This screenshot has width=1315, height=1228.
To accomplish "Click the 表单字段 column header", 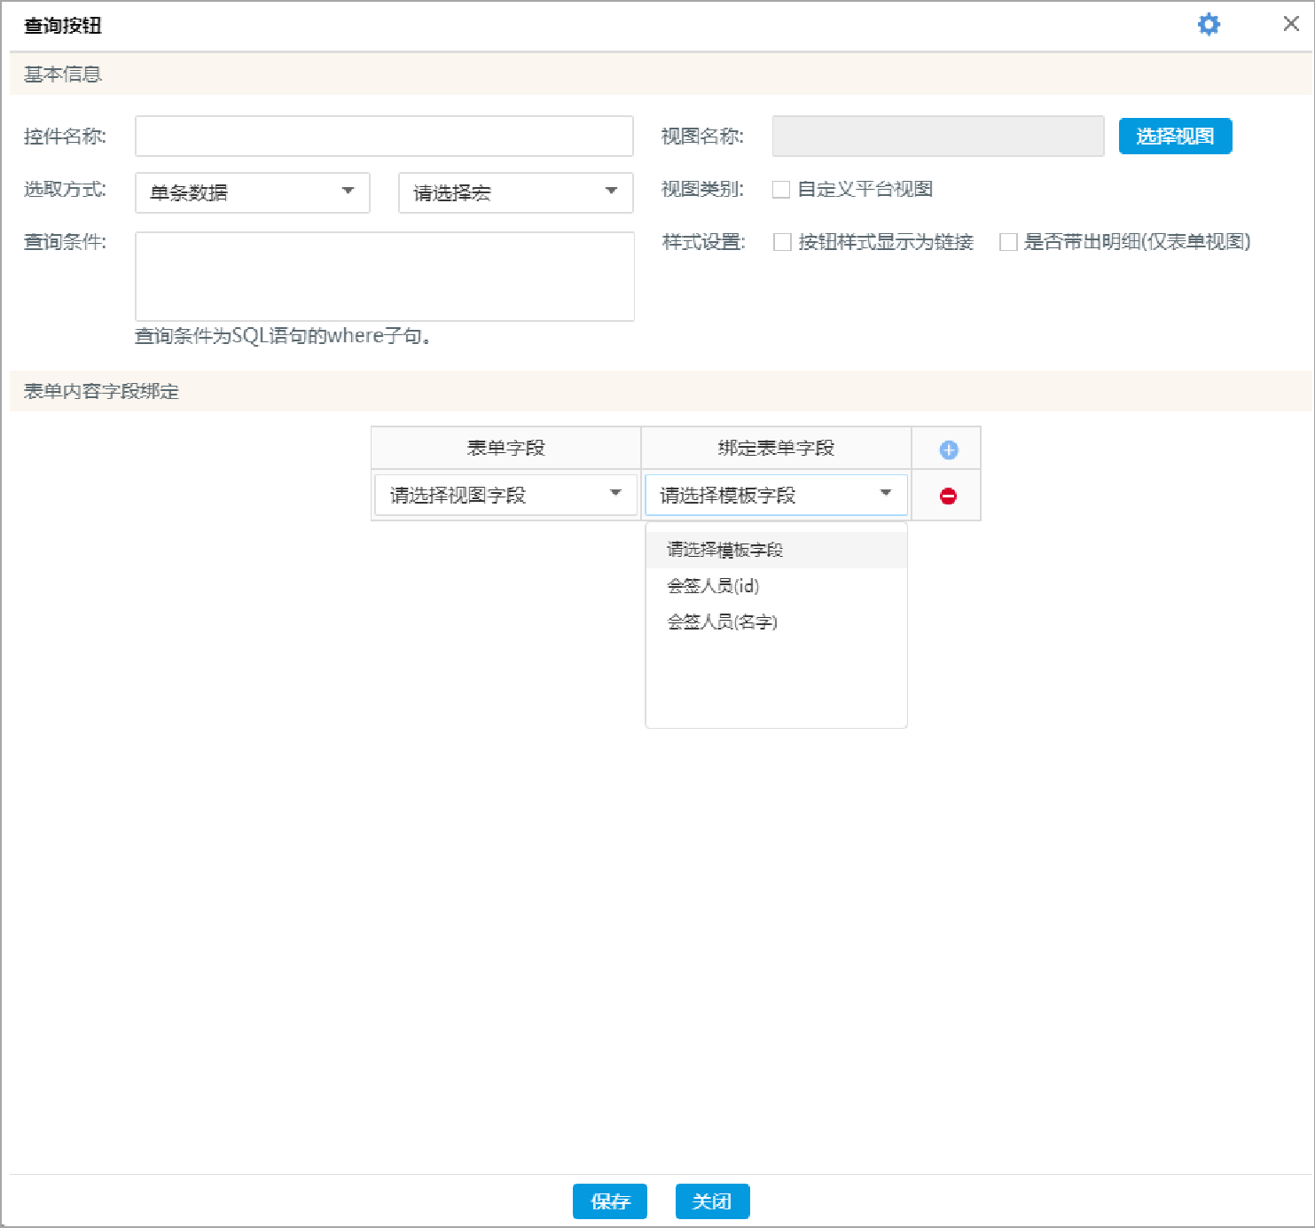I will (505, 448).
